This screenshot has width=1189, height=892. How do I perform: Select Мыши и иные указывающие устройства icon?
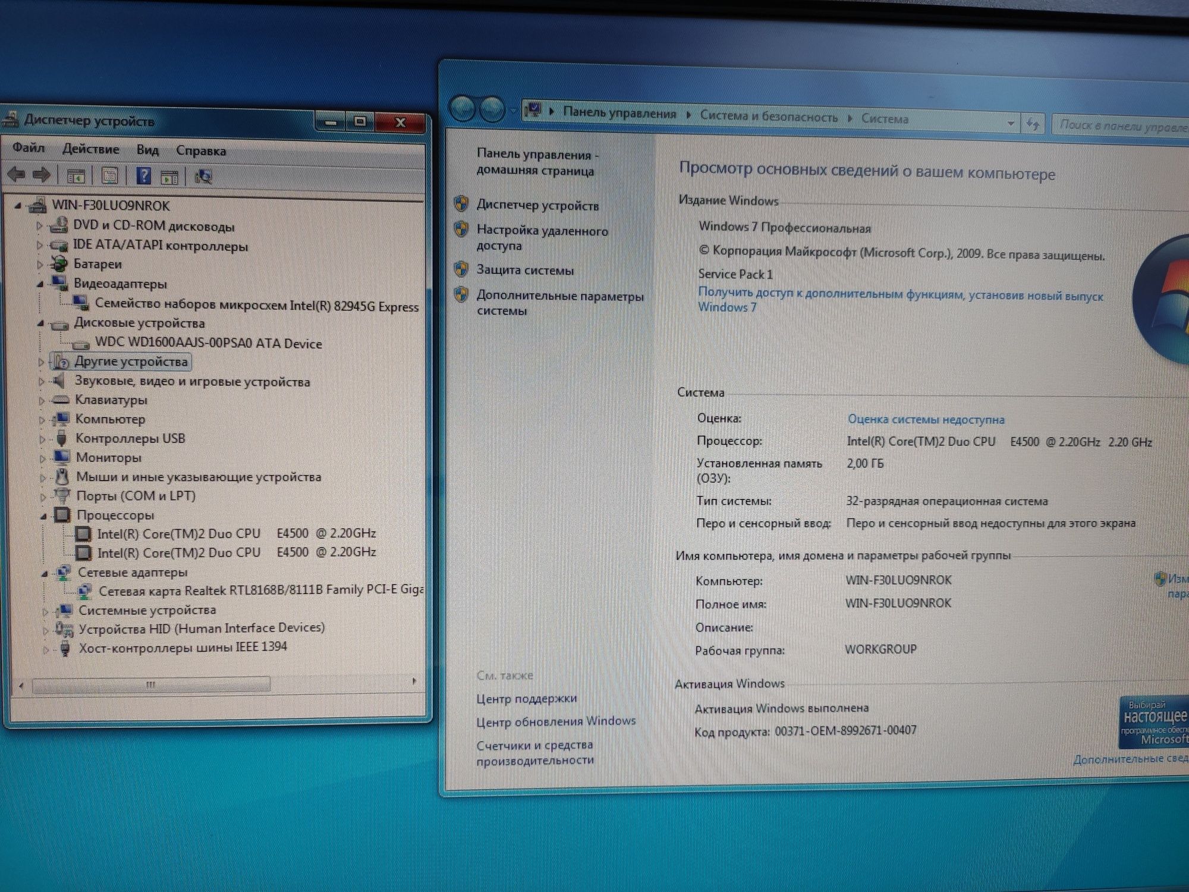click(62, 476)
